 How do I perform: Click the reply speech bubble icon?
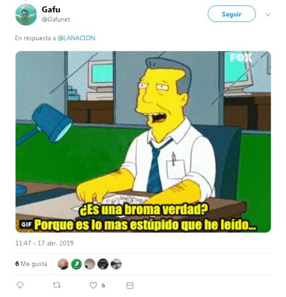coord(20,285)
